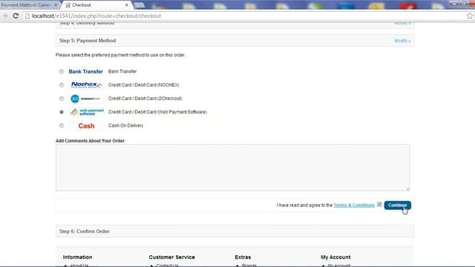Click the Customer Service footer heading
The image size is (475, 267).
171,257
